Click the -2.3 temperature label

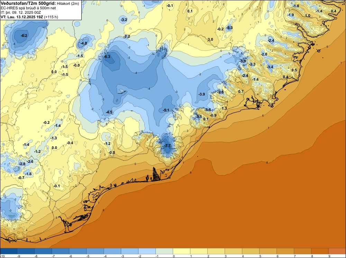click(252, 64)
